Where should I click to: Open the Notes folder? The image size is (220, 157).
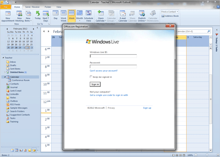(13, 98)
